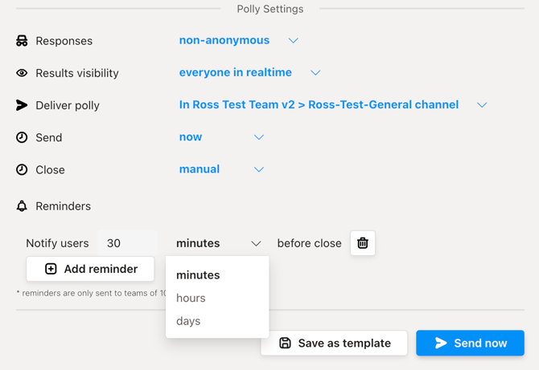This screenshot has height=370, width=539.
Task: Open the deliver channel dropdown
Action: click(333, 104)
